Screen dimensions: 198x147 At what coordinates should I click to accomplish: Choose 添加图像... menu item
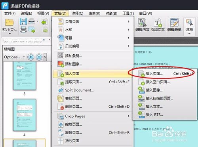coord(92,64)
